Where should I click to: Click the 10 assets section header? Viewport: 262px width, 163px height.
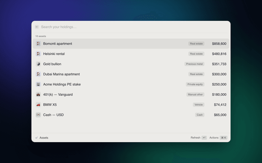click(x=41, y=36)
